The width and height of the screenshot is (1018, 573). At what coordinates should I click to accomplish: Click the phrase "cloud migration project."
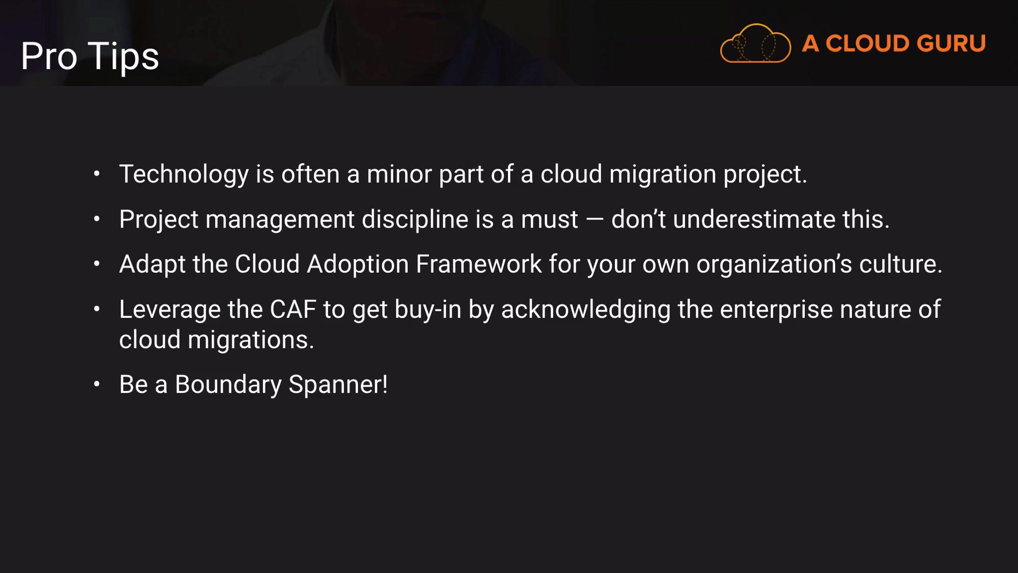coord(673,174)
